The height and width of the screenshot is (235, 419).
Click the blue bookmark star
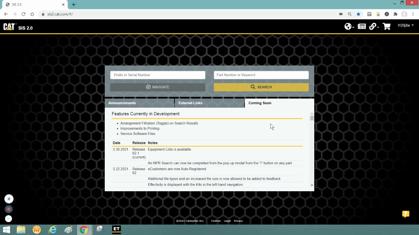coord(358,14)
